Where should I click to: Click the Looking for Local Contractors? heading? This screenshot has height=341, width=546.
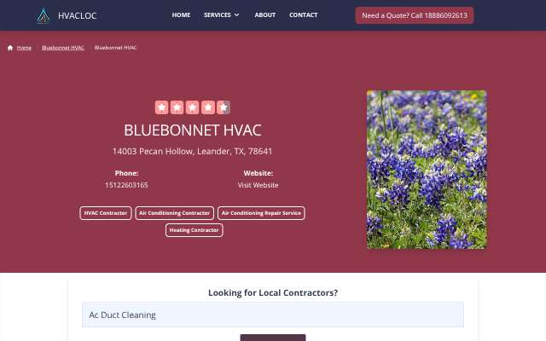tap(273, 292)
